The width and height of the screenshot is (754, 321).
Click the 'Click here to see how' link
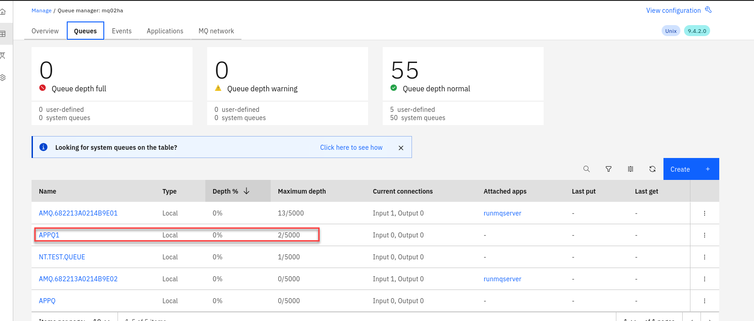tap(351, 147)
